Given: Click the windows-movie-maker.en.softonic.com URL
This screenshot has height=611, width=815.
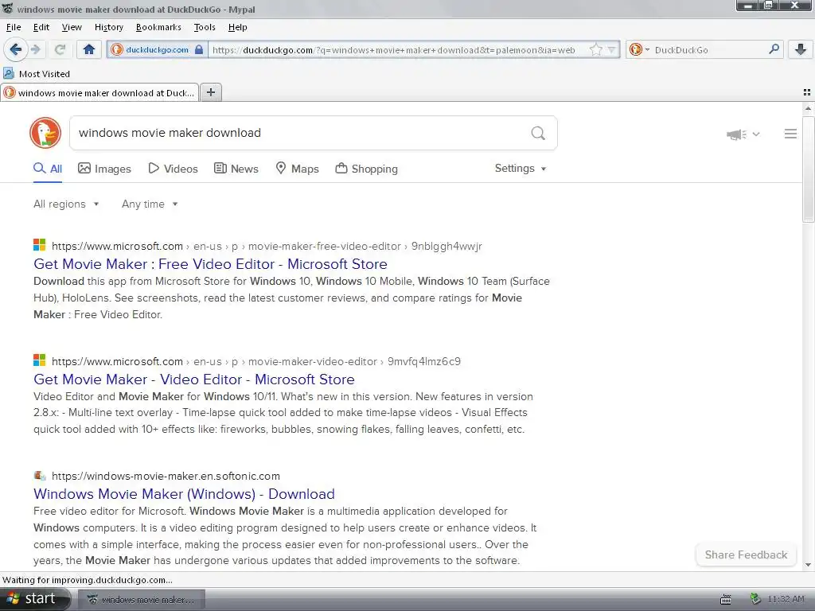Looking at the screenshot, I should [166, 476].
